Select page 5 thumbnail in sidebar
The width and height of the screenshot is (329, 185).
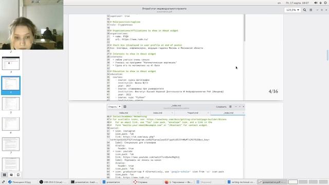(x=11, y=104)
